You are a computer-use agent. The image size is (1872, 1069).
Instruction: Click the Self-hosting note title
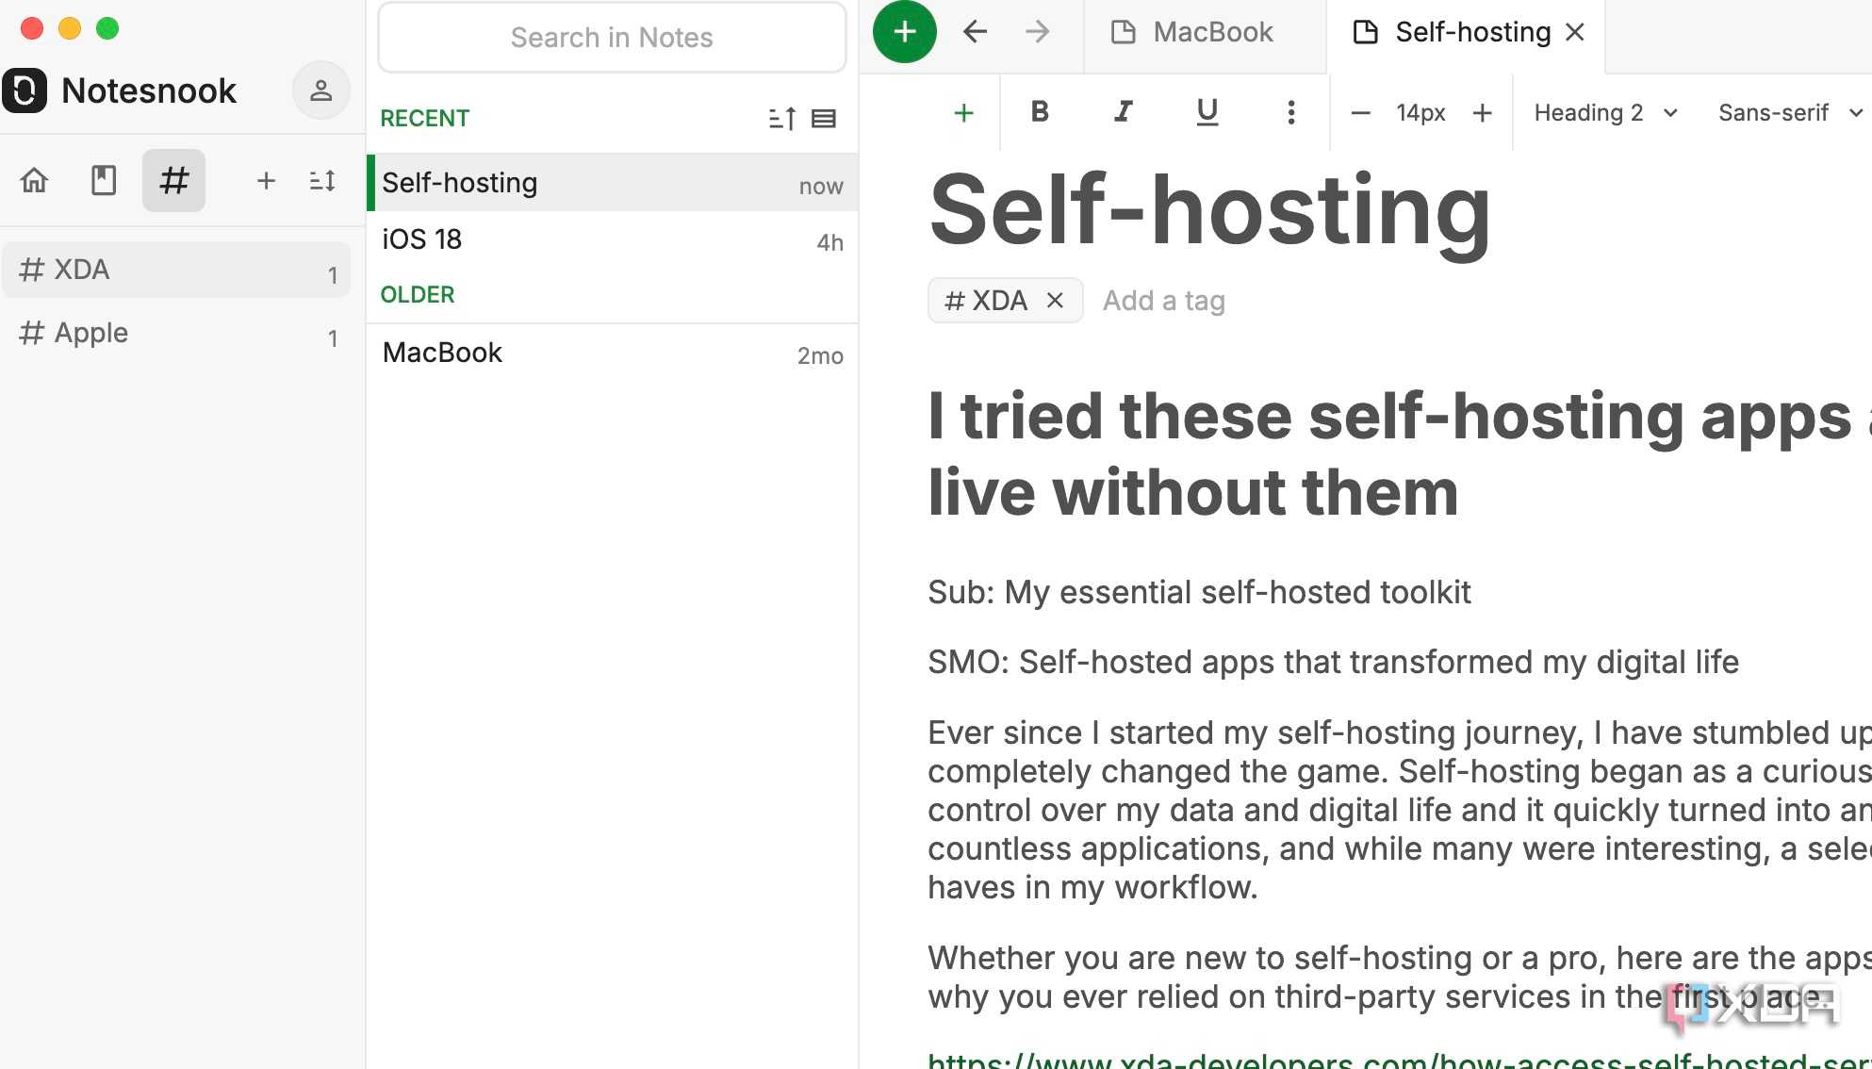click(1210, 210)
